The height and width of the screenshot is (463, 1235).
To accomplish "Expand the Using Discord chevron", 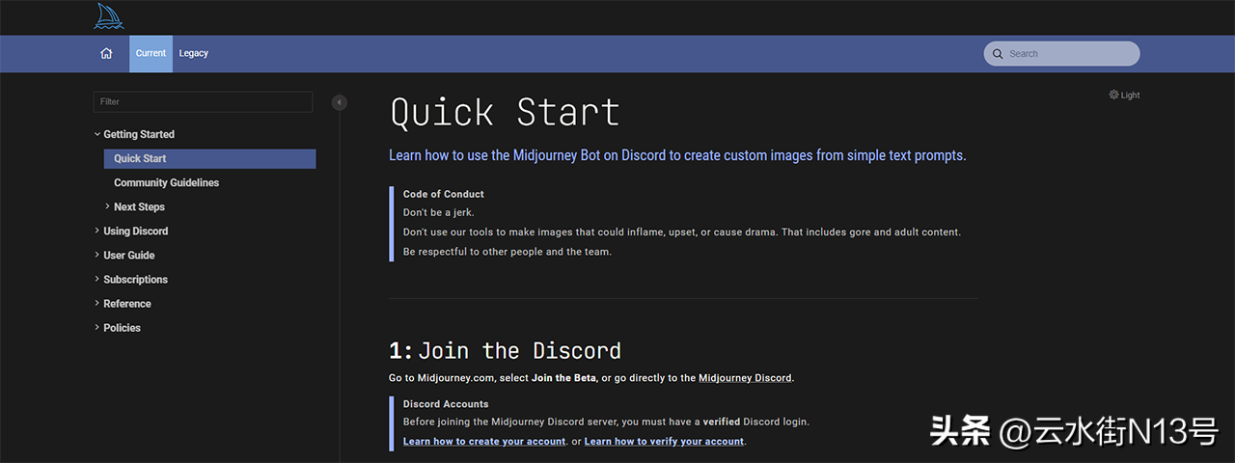I will [x=96, y=231].
